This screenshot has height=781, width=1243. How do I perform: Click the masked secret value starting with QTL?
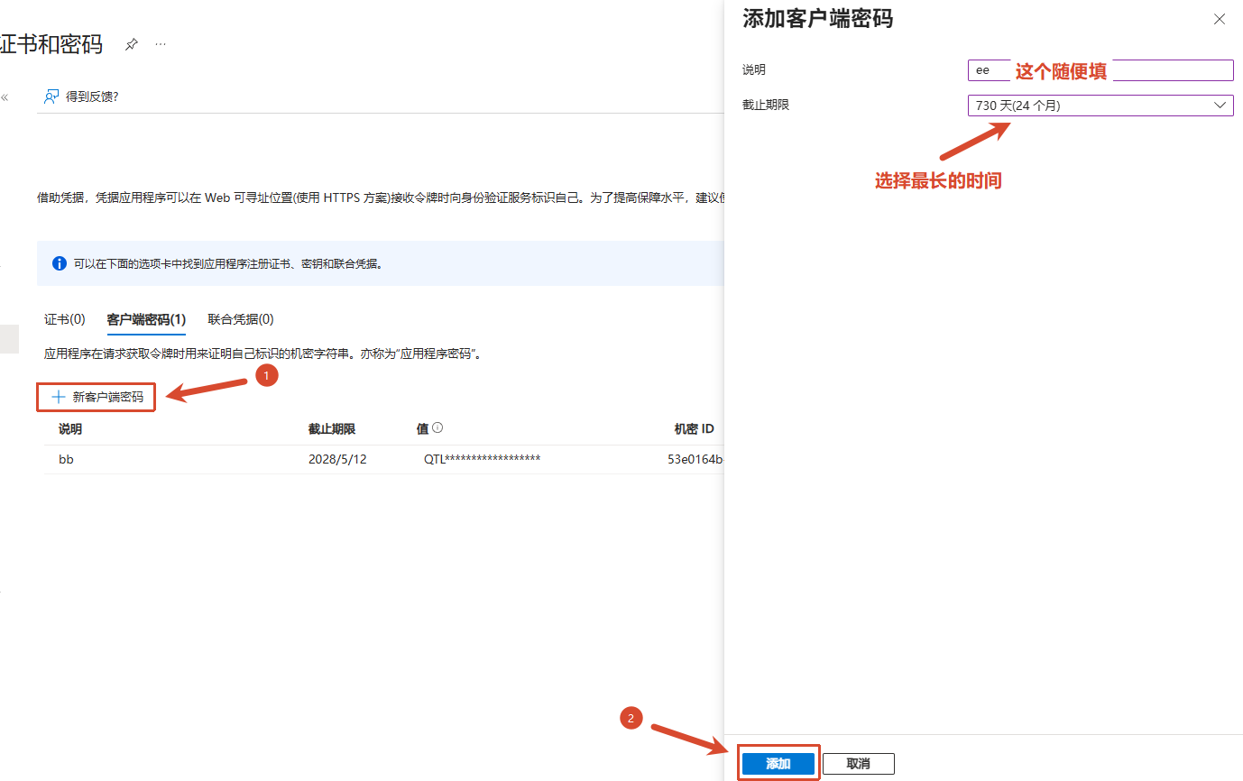point(482,459)
